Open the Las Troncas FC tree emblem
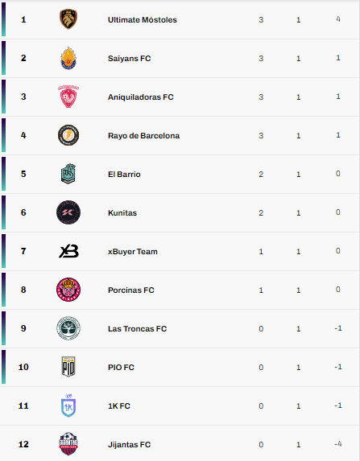 pos(68,328)
